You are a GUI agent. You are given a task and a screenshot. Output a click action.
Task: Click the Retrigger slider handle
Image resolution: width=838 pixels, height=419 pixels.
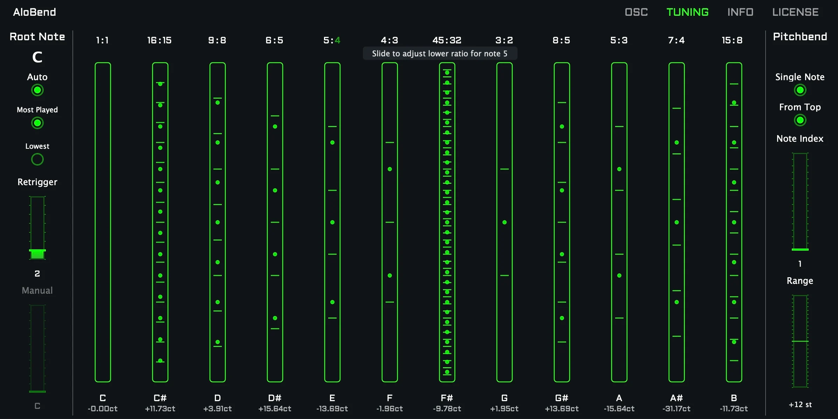point(37,253)
